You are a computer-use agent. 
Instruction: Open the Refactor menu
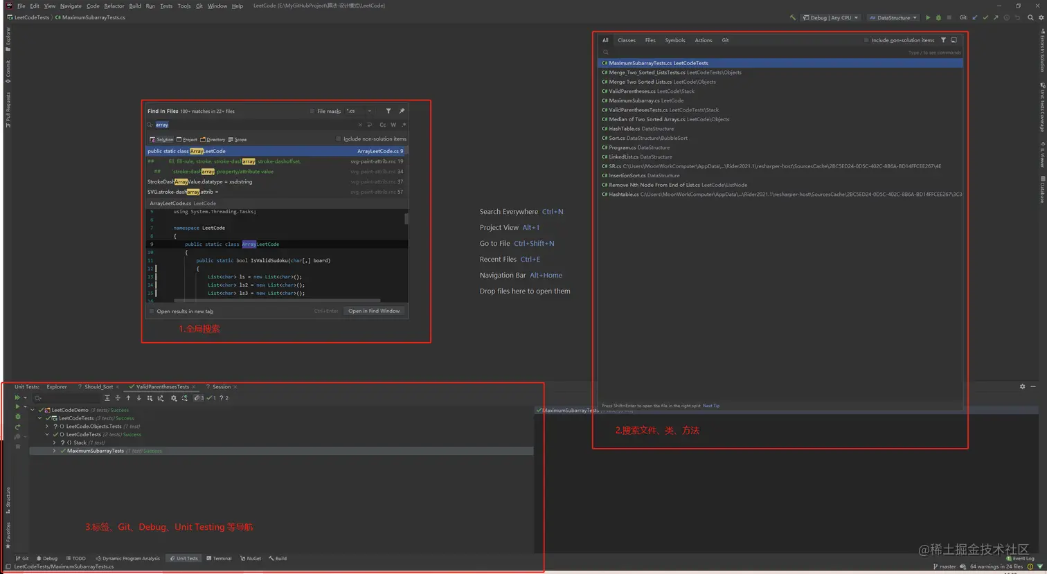[114, 6]
